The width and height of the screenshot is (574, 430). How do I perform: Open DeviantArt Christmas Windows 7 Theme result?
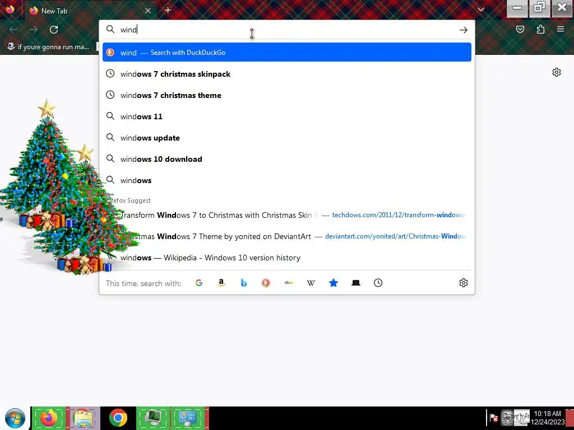287,236
